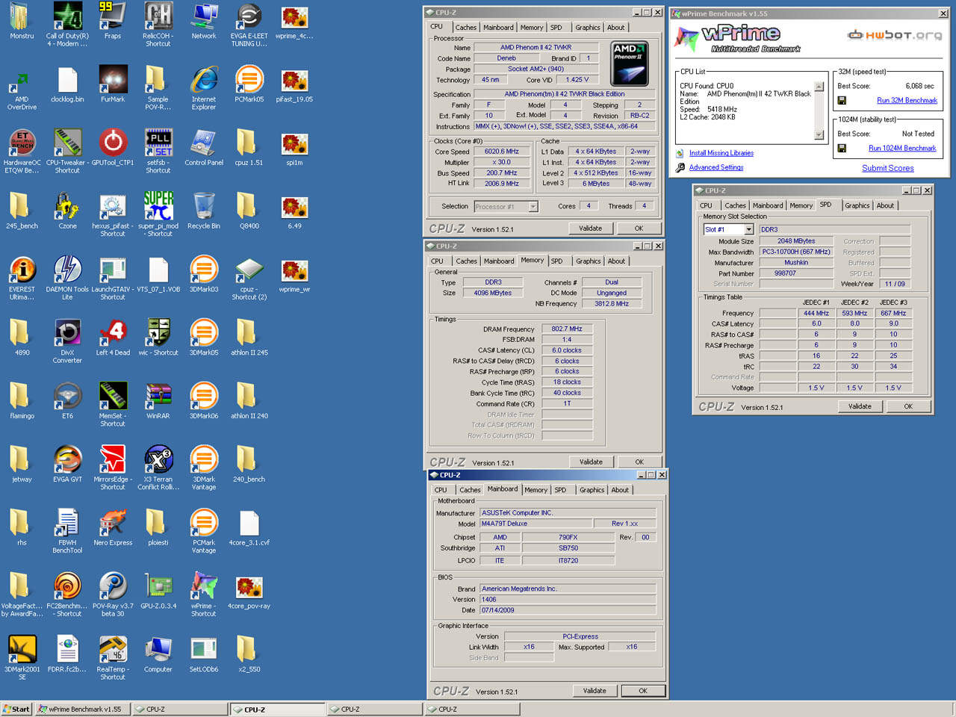This screenshot has height=717, width=956.
Task: Launch Left 4 Dead desktop icon
Action: click(x=113, y=338)
